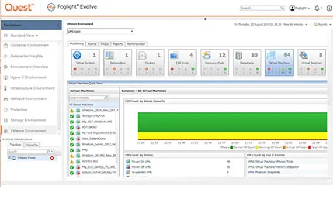Click the orange Critical VM Count legend swatch

point(284,147)
